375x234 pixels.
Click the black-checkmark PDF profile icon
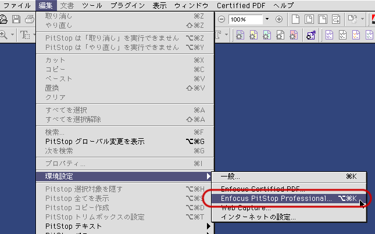(x=342, y=35)
